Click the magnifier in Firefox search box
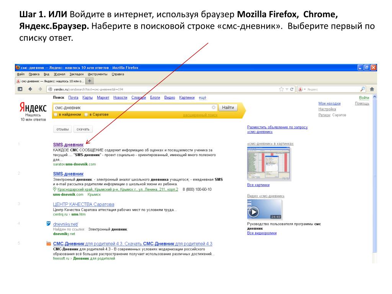Image resolution: width=392 pixels, height=294 pixels. tap(363, 89)
